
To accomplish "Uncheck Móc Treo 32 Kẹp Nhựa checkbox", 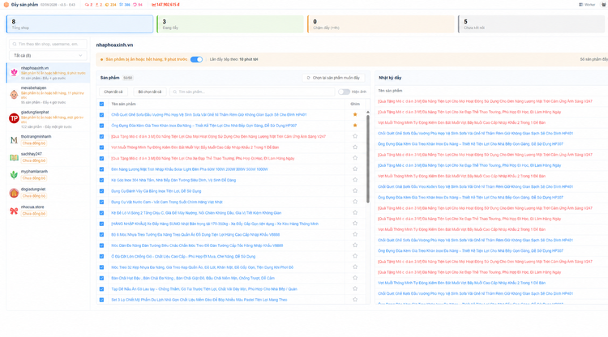I will tap(101, 267).
